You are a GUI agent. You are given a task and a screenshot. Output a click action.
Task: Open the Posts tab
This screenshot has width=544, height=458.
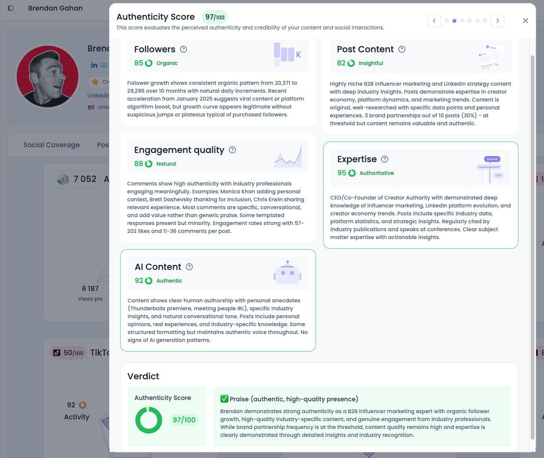coord(104,145)
